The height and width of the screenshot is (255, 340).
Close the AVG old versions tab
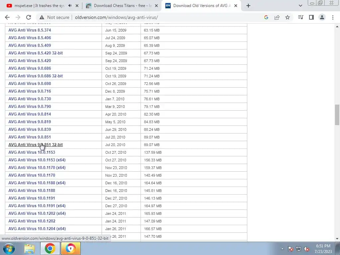(236, 6)
